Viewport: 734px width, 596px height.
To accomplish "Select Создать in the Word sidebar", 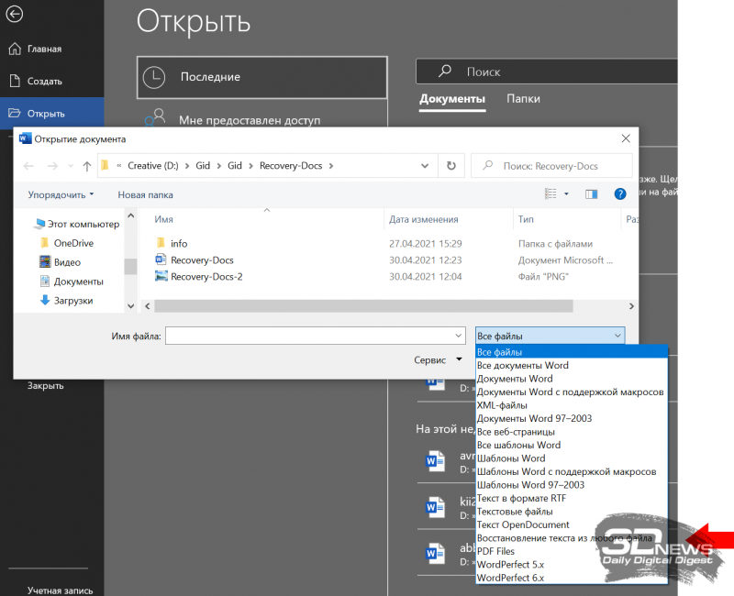I will coord(35,81).
